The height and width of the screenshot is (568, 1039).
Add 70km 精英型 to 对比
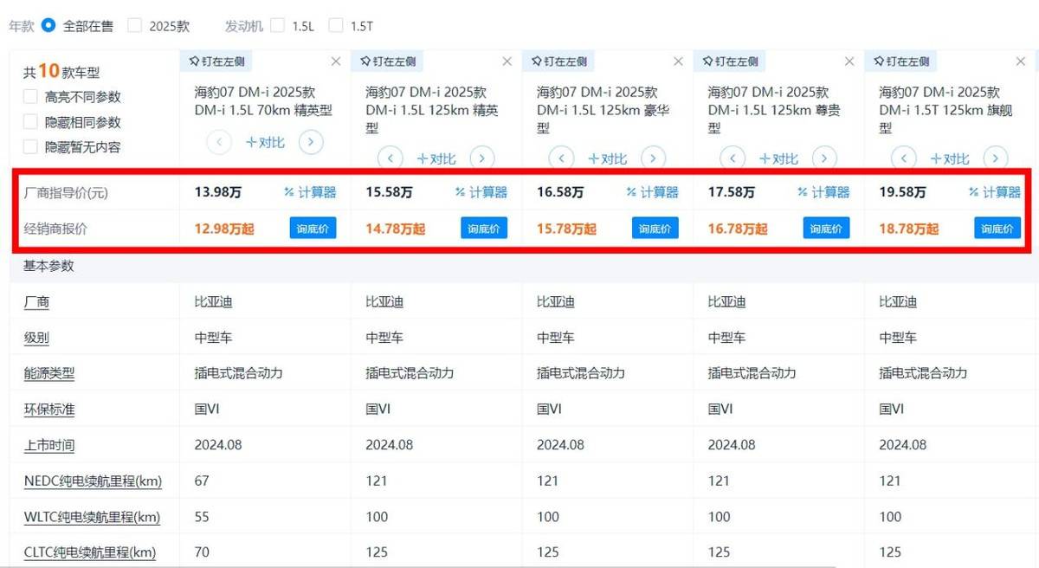coord(265,142)
